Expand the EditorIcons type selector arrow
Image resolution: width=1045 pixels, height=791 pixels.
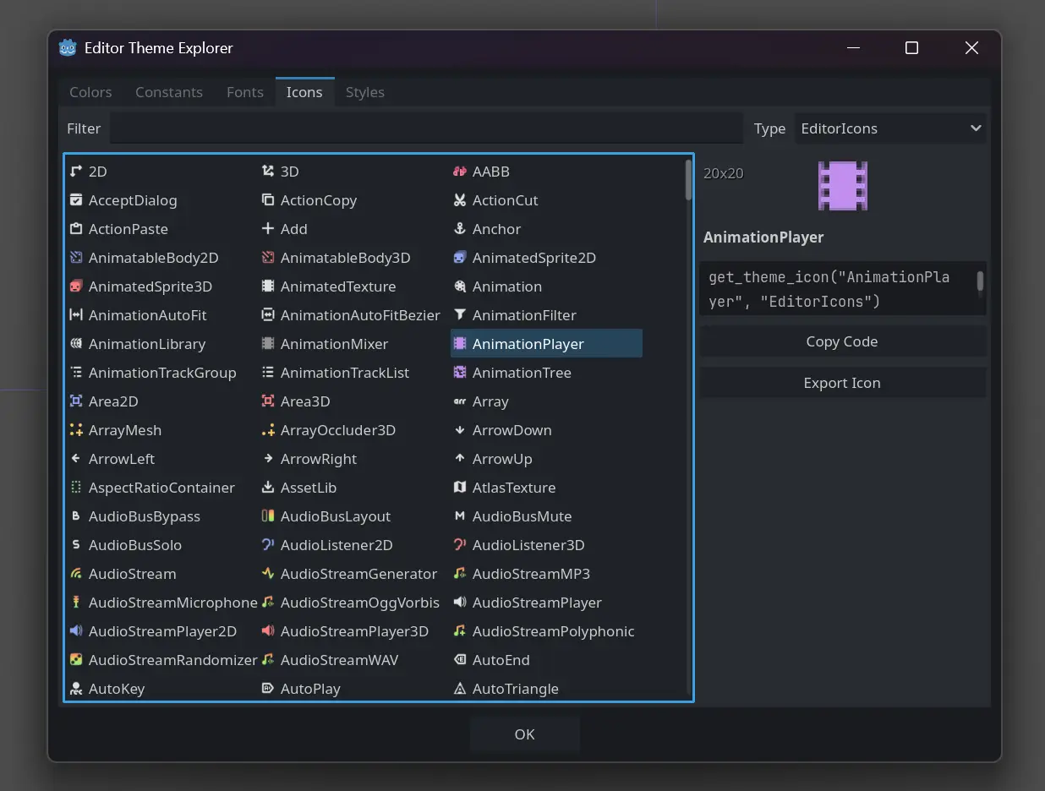click(x=976, y=128)
